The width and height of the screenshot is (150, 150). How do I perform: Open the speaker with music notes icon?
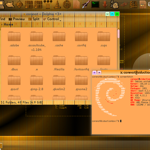pos(114,4)
